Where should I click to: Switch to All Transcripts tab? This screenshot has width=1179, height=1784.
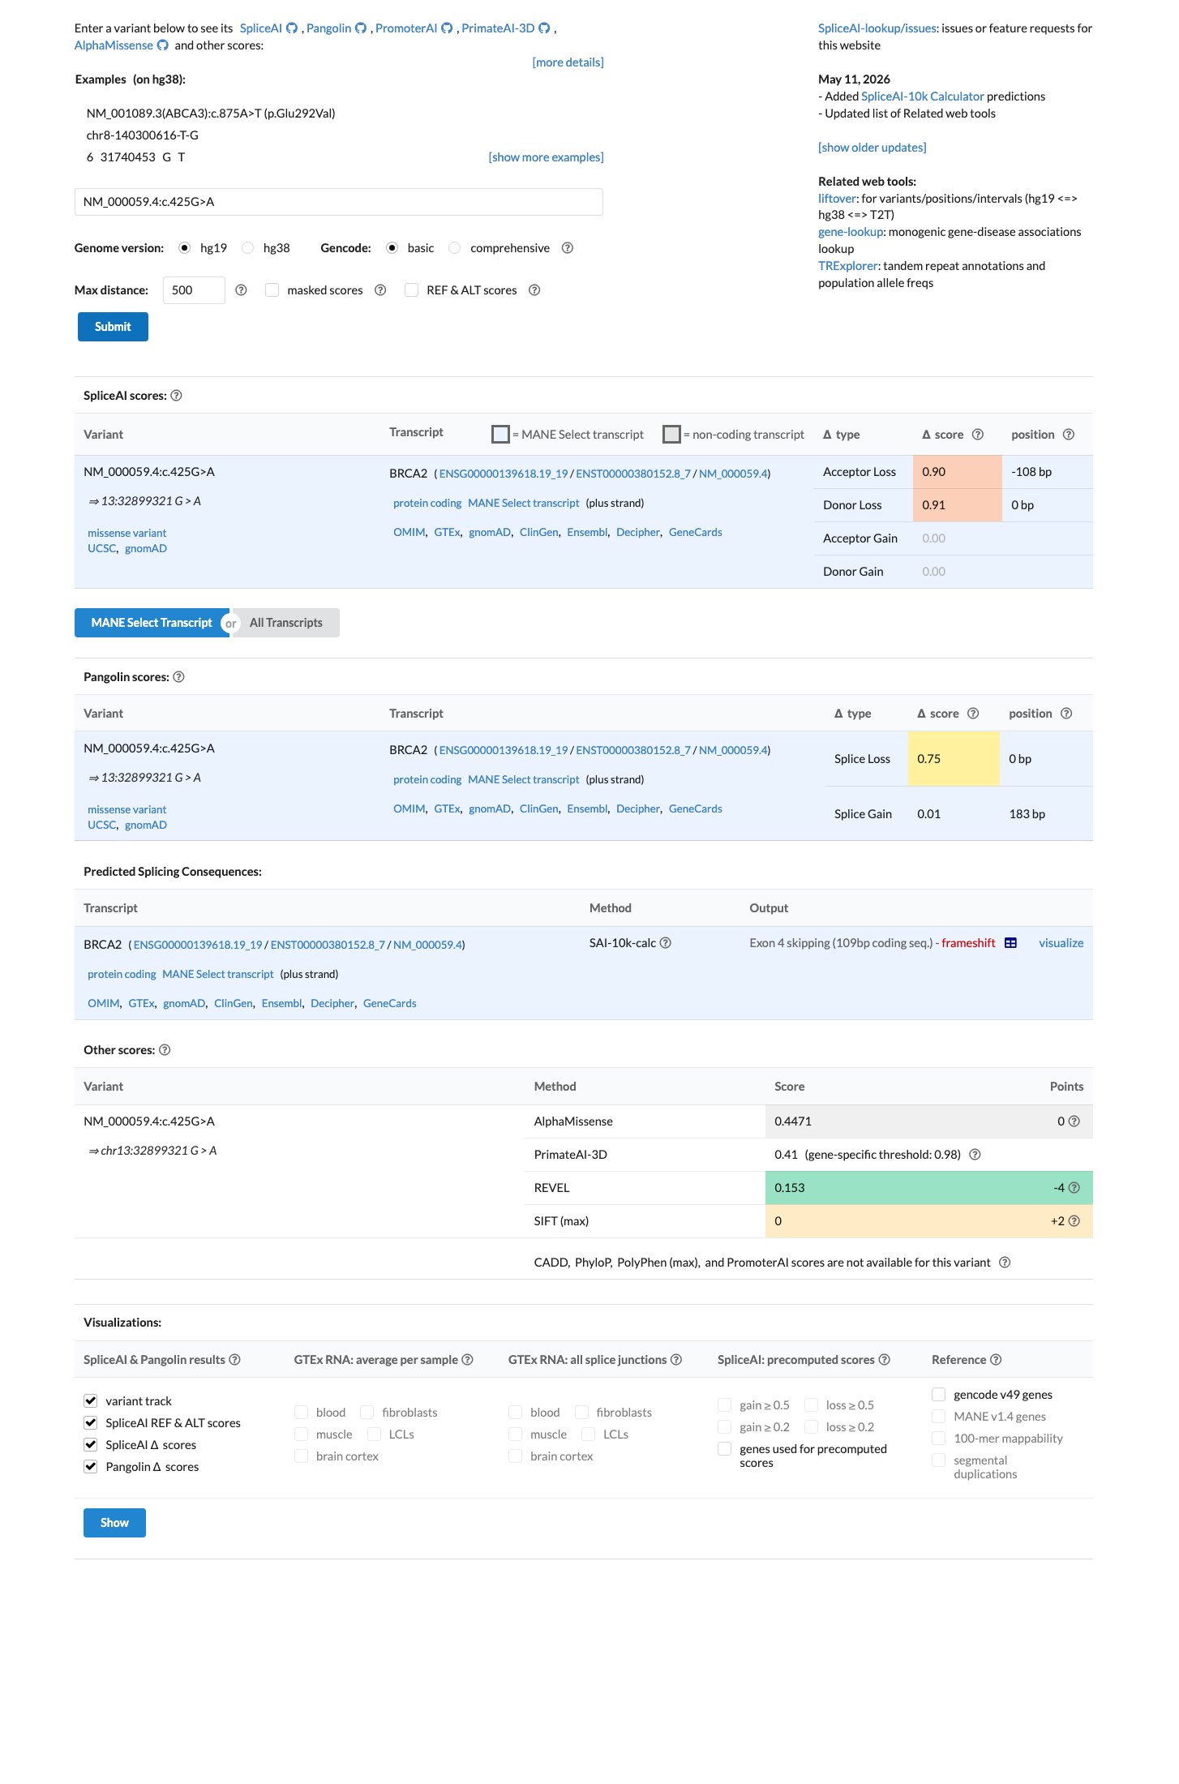(x=285, y=623)
